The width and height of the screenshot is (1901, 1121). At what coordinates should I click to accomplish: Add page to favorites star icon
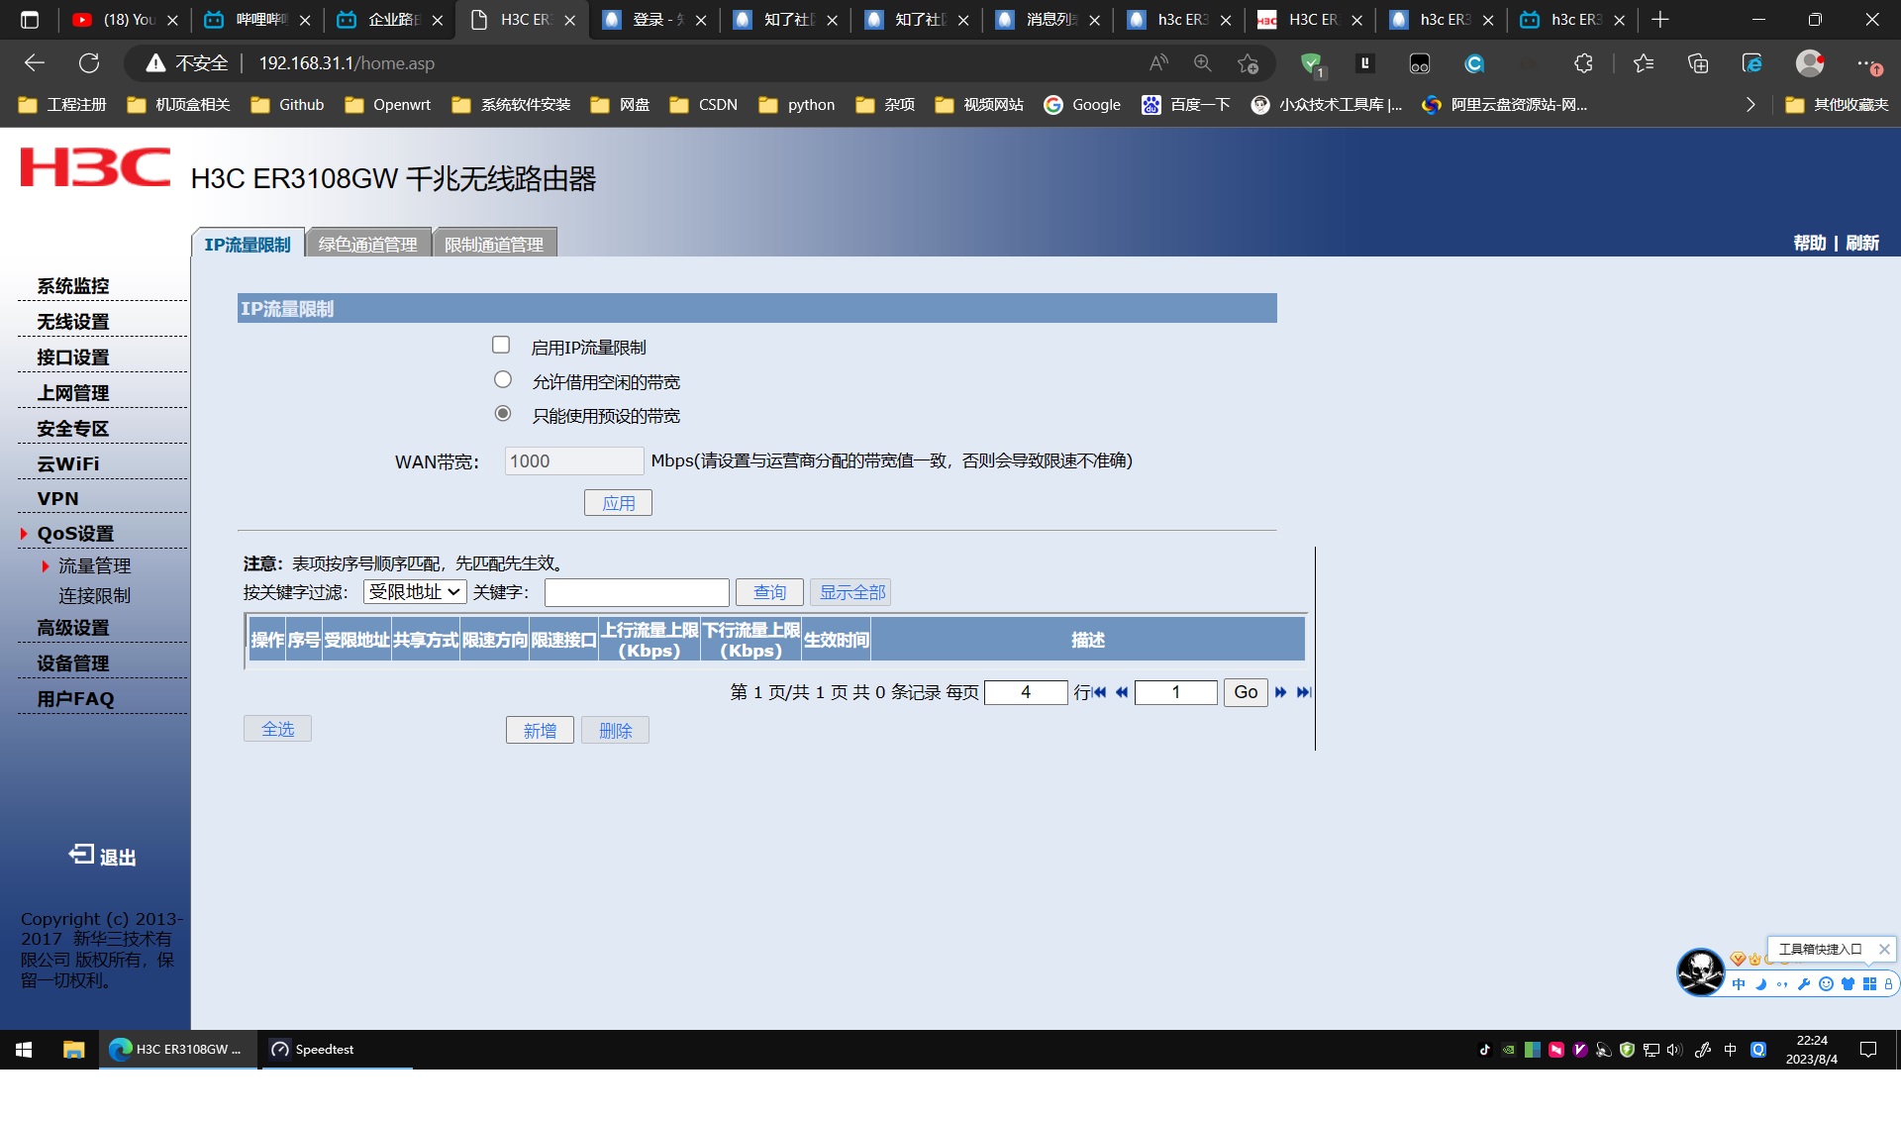click(x=1248, y=63)
